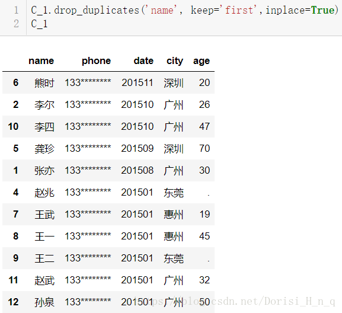Click city 深圳 in 龚珍 row
The height and width of the screenshot is (313, 342).
174,149
